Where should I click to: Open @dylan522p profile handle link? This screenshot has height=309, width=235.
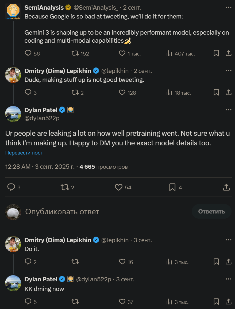[x=42, y=118]
